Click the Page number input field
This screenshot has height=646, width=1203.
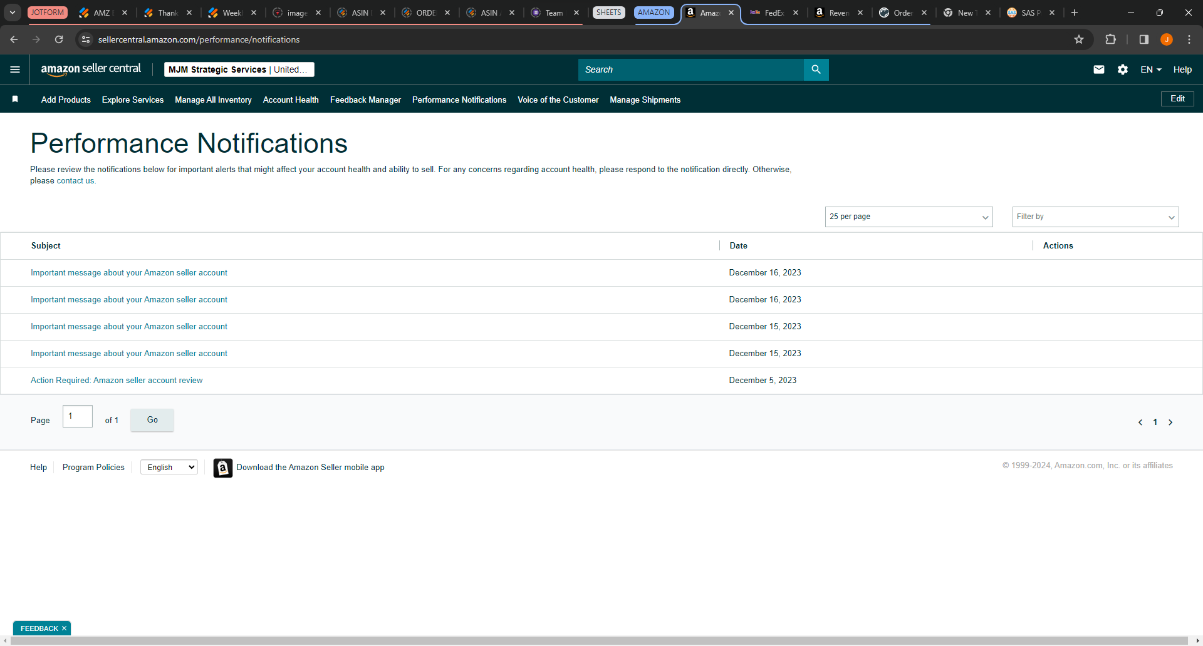click(x=78, y=416)
